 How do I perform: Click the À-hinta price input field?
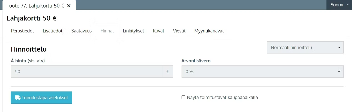(x=87, y=72)
